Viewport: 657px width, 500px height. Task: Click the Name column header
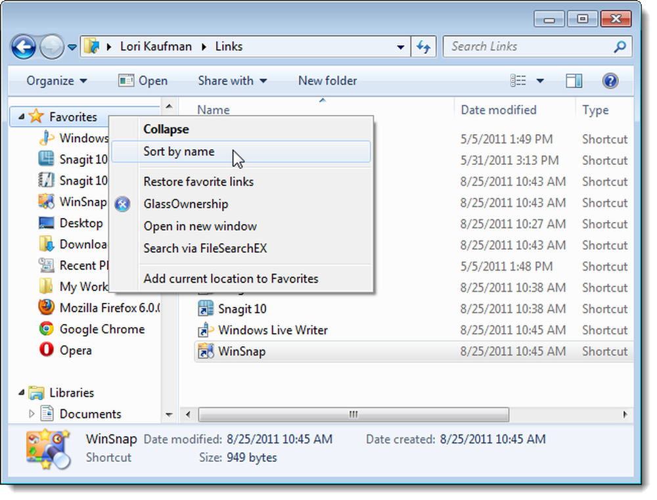[x=214, y=110]
